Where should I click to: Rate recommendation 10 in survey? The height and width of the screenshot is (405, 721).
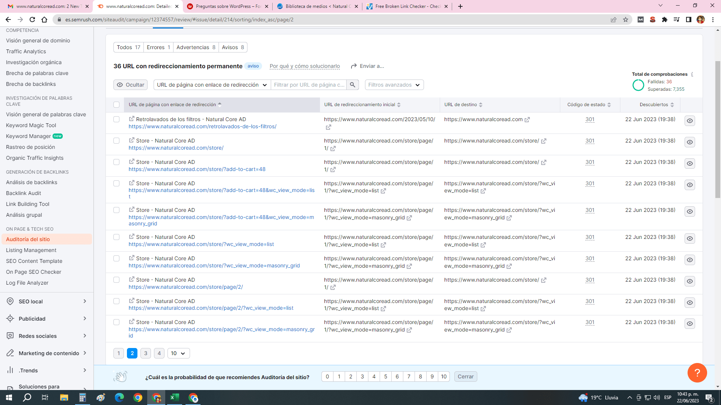click(x=444, y=376)
